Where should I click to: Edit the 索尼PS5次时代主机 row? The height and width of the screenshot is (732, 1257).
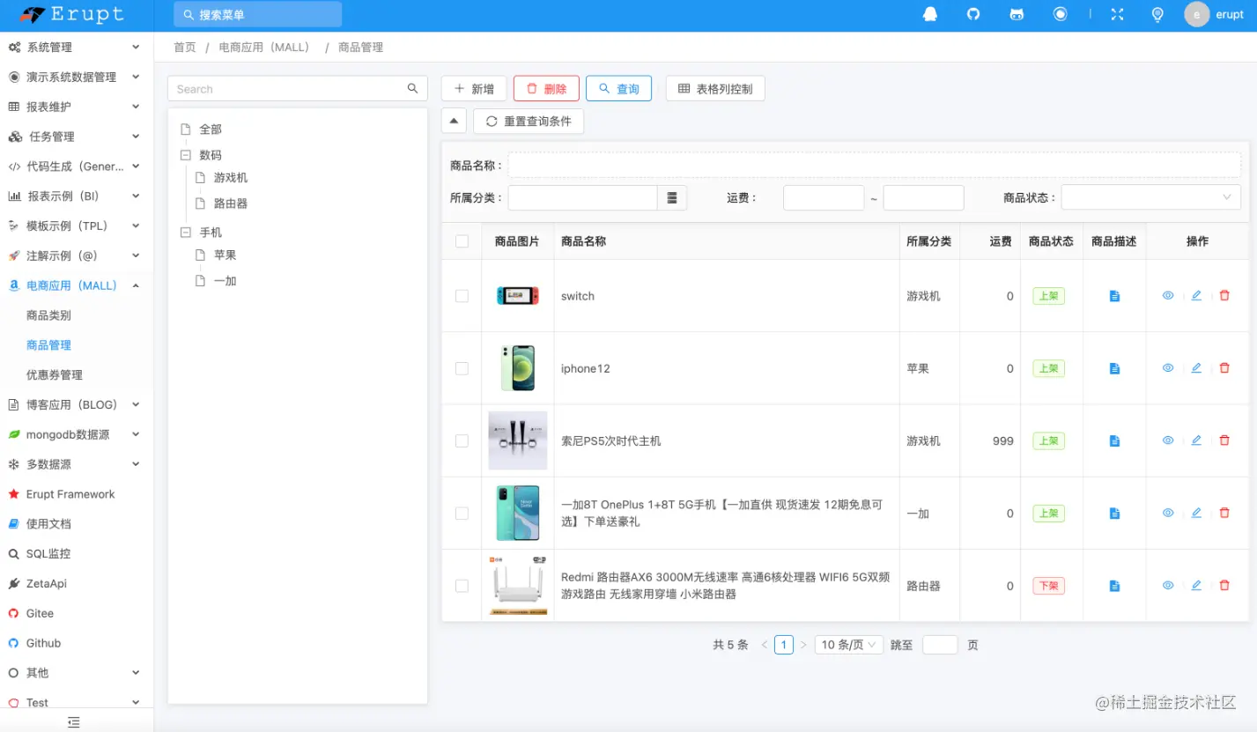[x=1196, y=440]
